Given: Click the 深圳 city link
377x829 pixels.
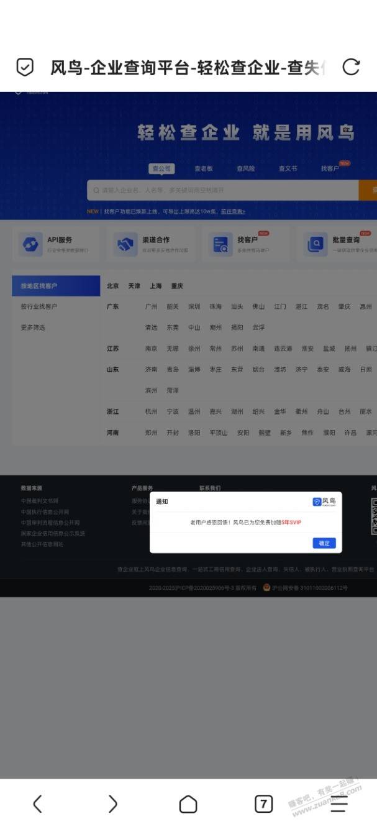Looking at the screenshot, I should coord(194,306).
